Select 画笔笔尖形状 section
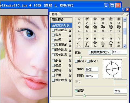Viewport: 130px width, 103px height. pos(61,25)
